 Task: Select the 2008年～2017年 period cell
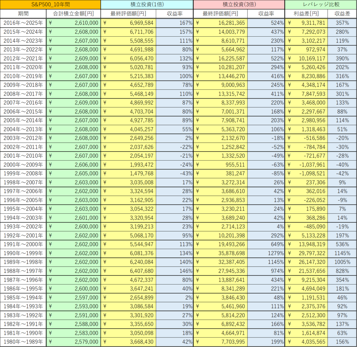click(x=23, y=94)
